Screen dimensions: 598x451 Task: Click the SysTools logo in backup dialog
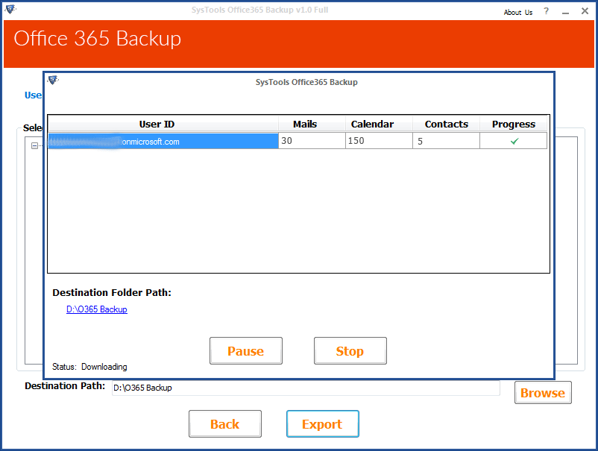[54, 81]
